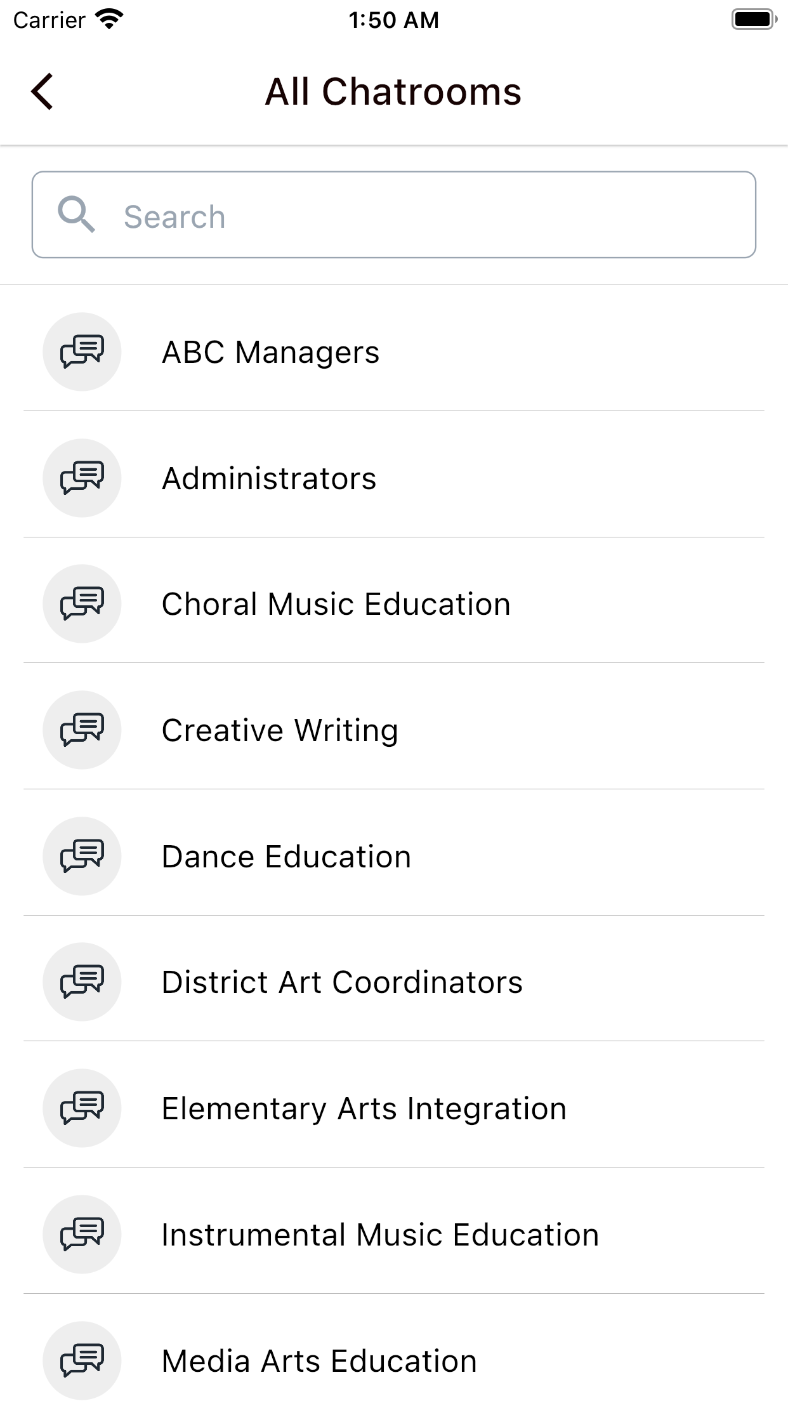Open the Dance Education chatroom
788x1401 pixels.
pos(286,857)
